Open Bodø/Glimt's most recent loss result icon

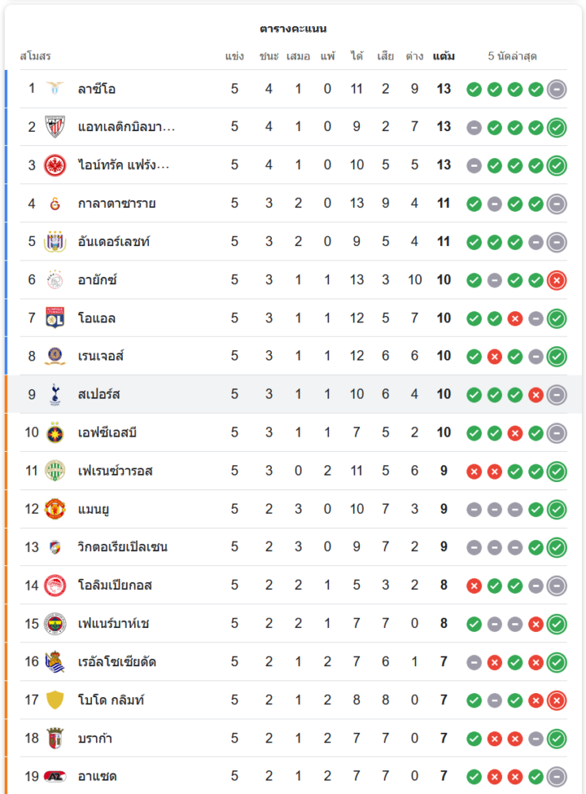[557, 700]
